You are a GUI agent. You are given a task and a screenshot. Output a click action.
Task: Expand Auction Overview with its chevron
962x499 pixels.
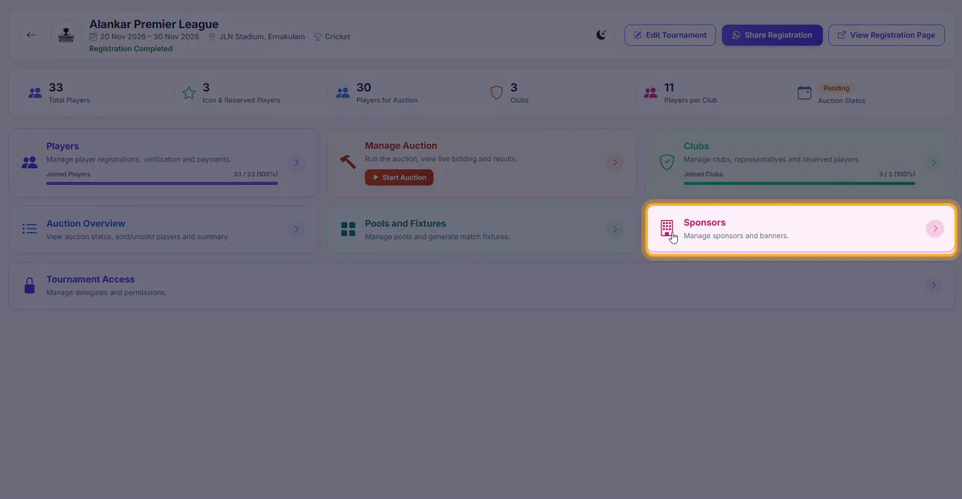pos(296,229)
